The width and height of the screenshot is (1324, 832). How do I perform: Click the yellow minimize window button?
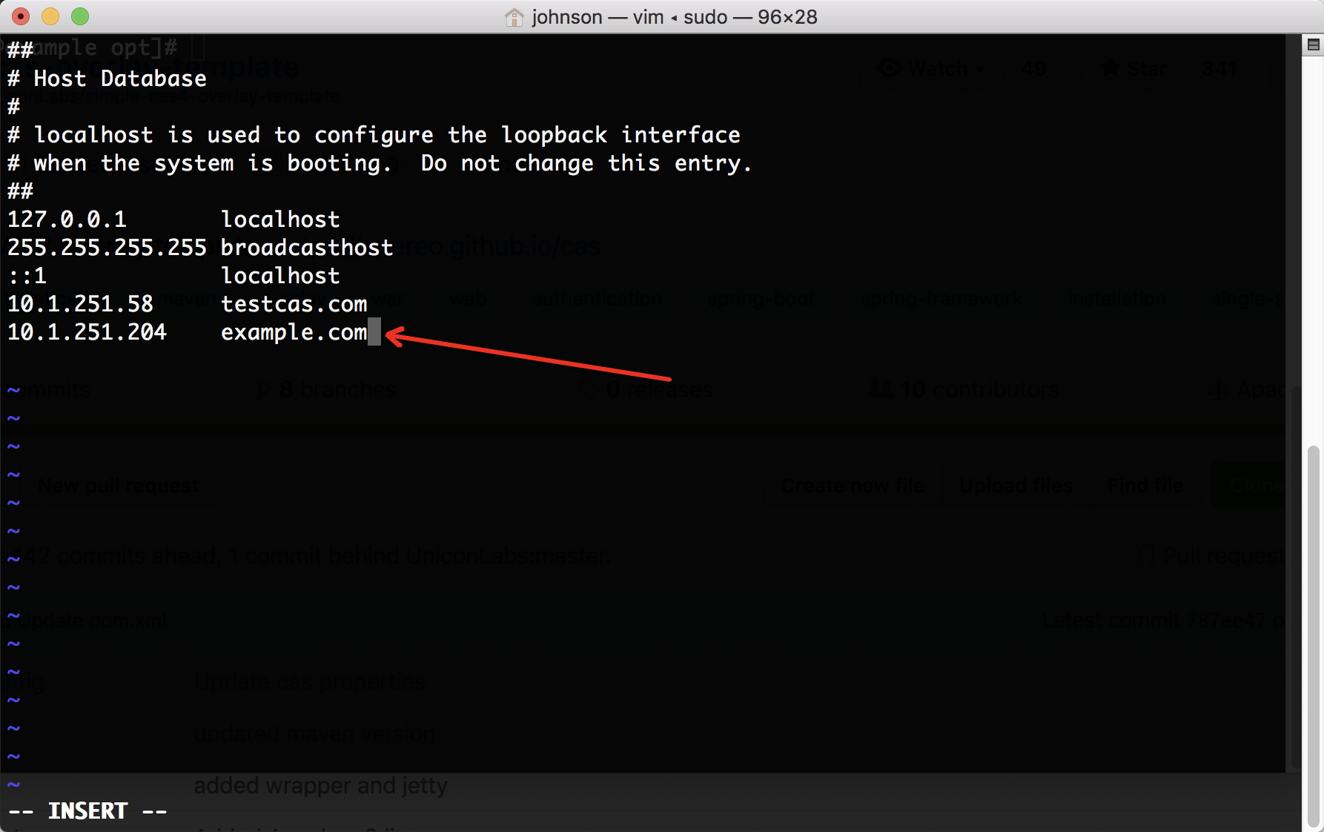click(x=50, y=16)
